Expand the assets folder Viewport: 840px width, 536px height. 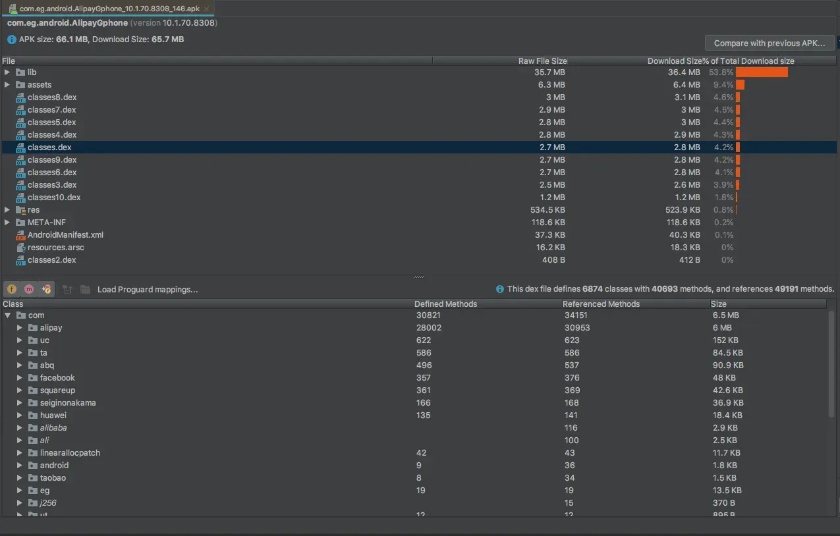[x=7, y=85]
